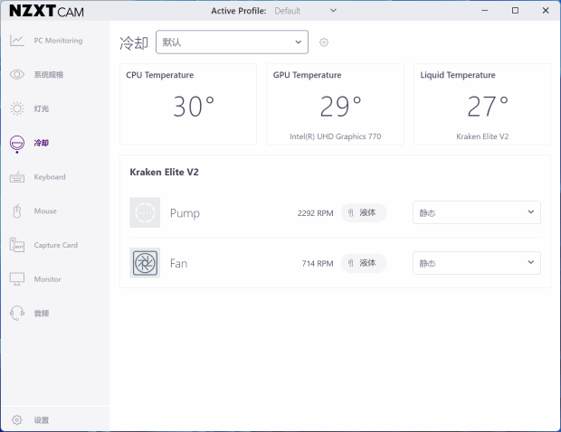Open the PC Monitoring chart icon
Screen dimensions: 561x432
pyautogui.click(x=17, y=41)
